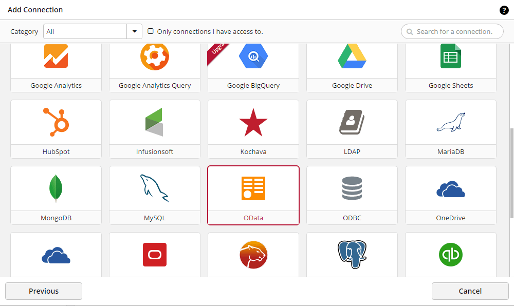Click the MongoDB label text
The height and width of the screenshot is (306, 514).
point(56,218)
